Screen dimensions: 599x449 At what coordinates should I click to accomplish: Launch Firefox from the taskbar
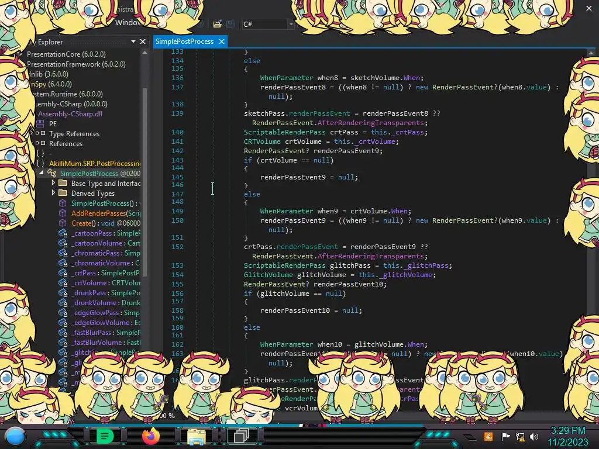[x=150, y=436]
